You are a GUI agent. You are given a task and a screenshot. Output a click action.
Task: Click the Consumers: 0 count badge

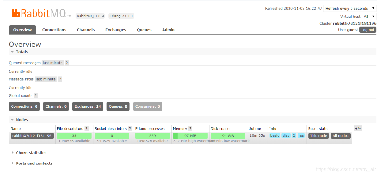pos(148,106)
